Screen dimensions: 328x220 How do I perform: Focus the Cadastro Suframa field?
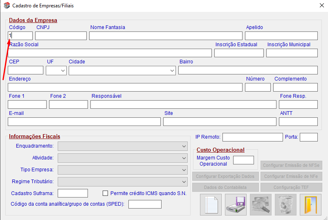point(73,193)
